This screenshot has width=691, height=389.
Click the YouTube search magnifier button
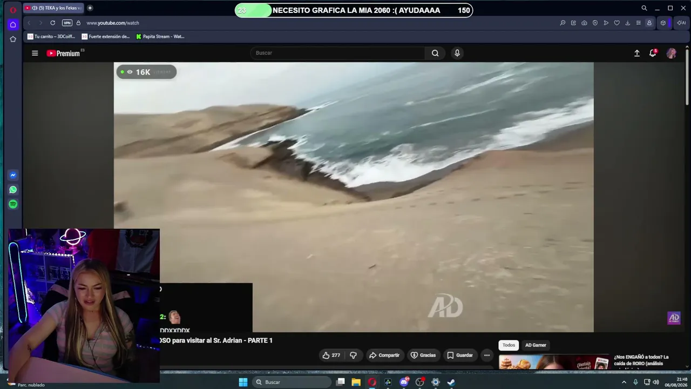[x=435, y=53]
